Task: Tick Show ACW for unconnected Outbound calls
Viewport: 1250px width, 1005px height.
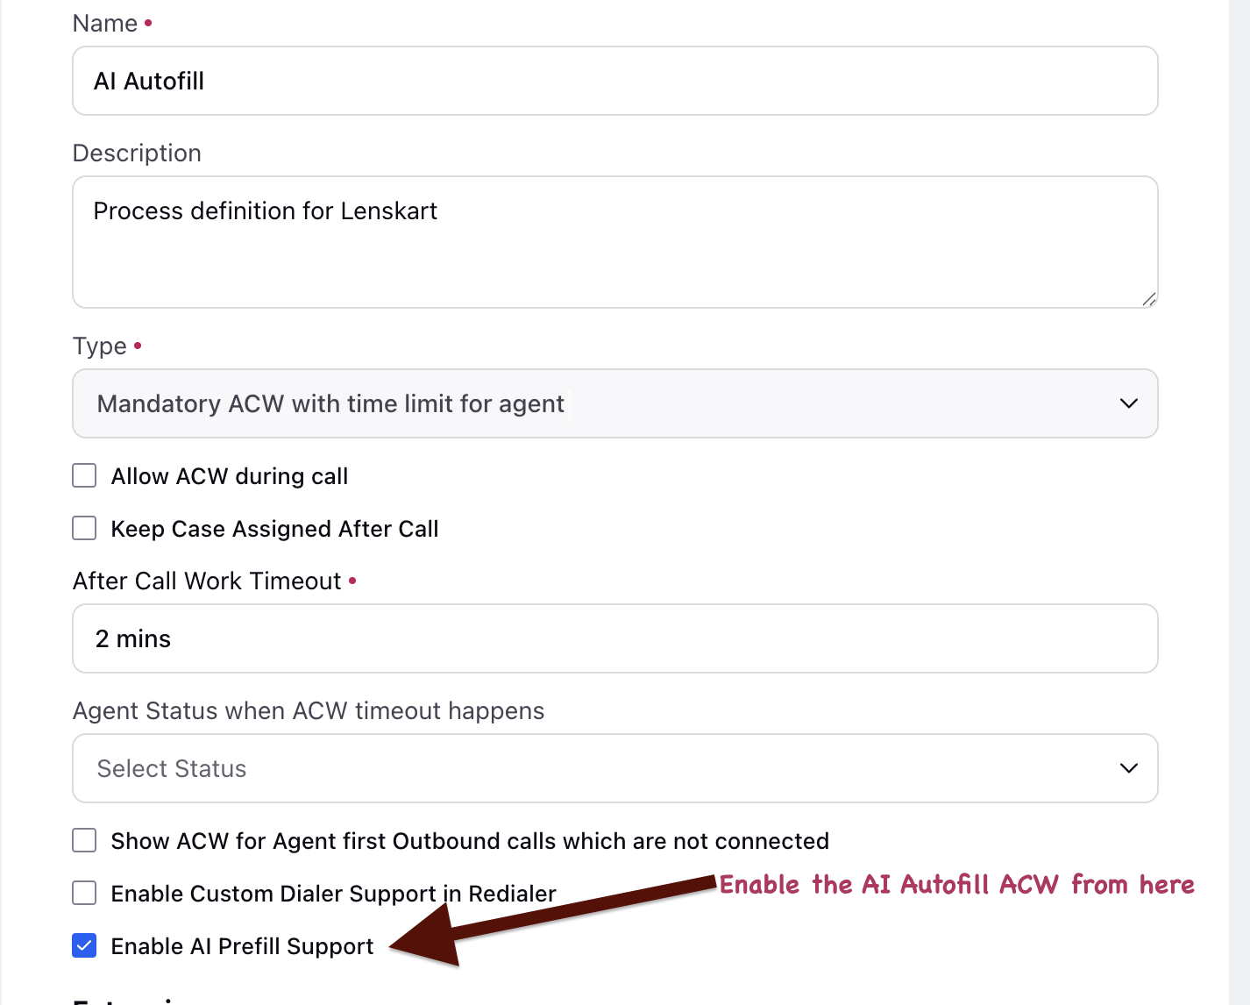Action: [x=84, y=841]
